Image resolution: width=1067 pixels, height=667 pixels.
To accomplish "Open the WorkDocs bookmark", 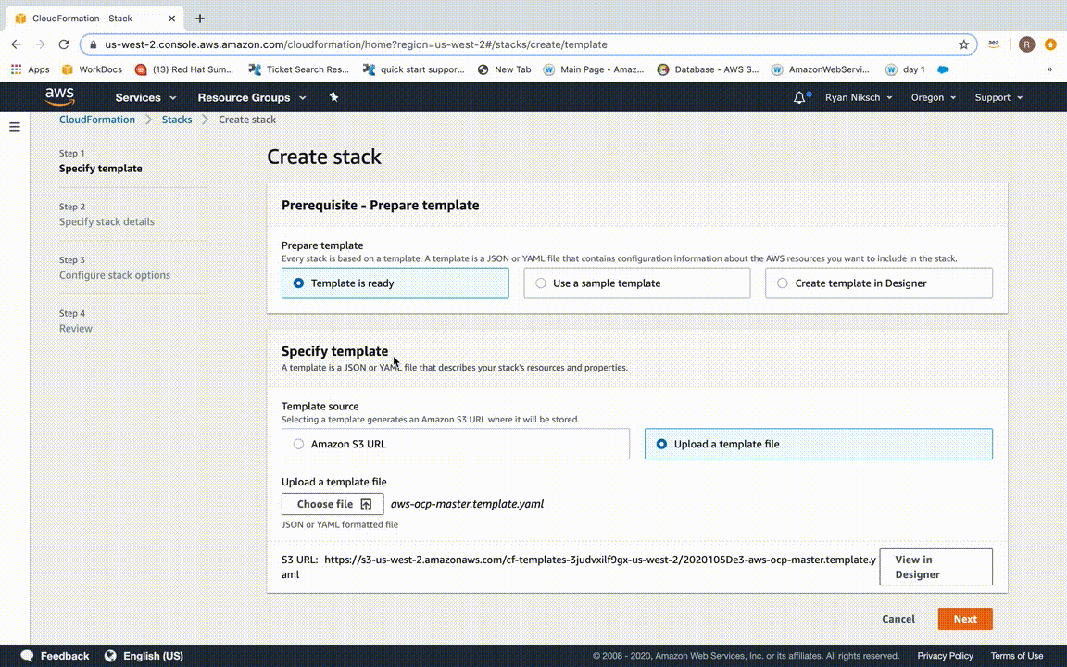I will coord(92,69).
